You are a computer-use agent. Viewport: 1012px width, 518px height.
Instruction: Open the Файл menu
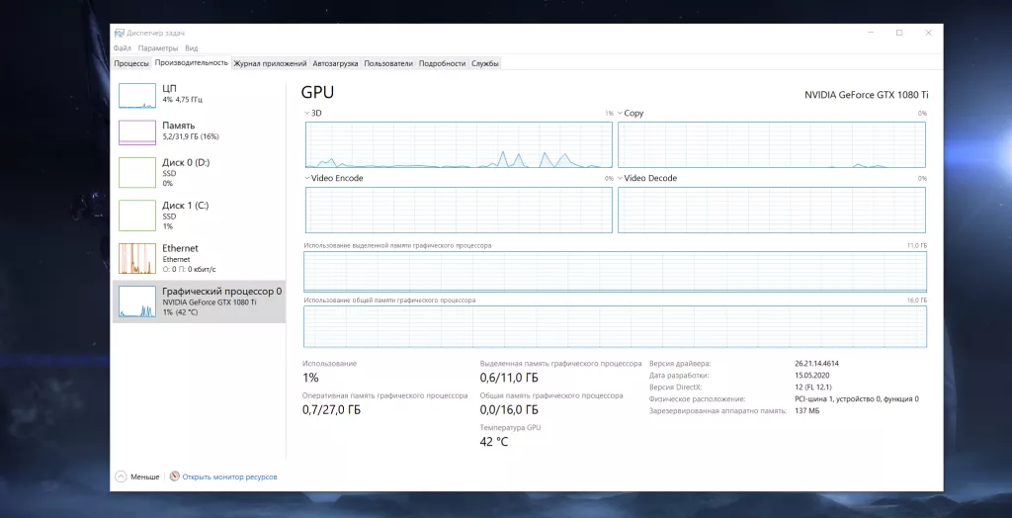(122, 47)
